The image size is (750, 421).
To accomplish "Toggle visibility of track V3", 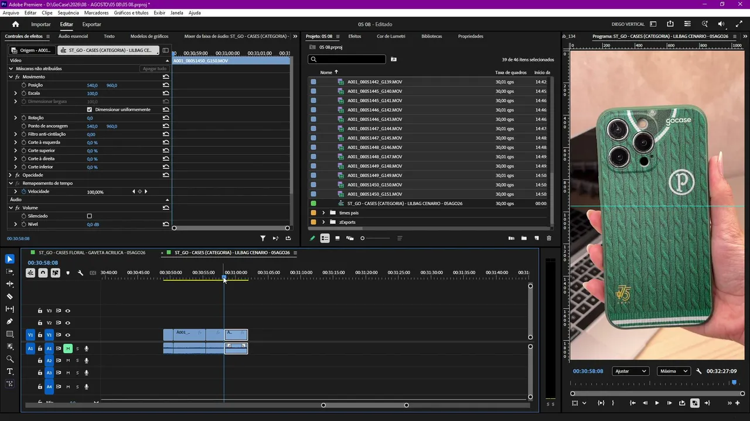I will (x=68, y=311).
